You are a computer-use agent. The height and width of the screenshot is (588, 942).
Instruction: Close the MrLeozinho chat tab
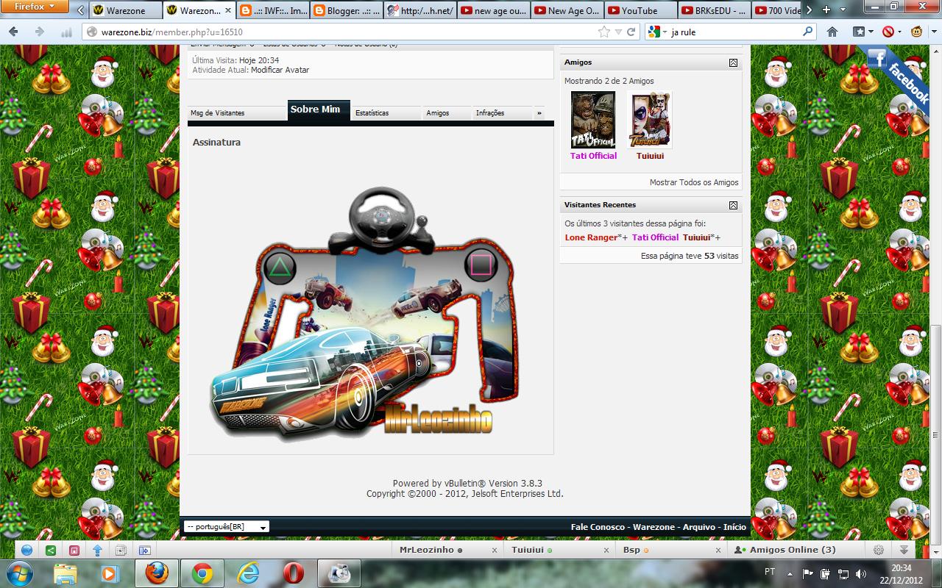[495, 550]
